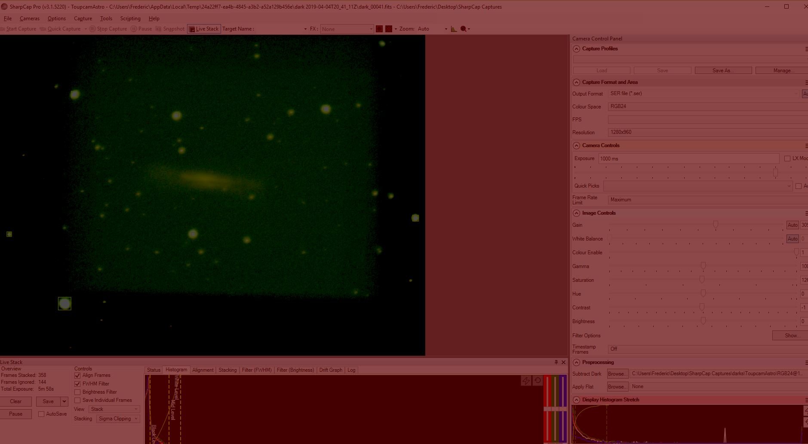
Task: Adjust the Gain slider handle
Action: coord(716,224)
